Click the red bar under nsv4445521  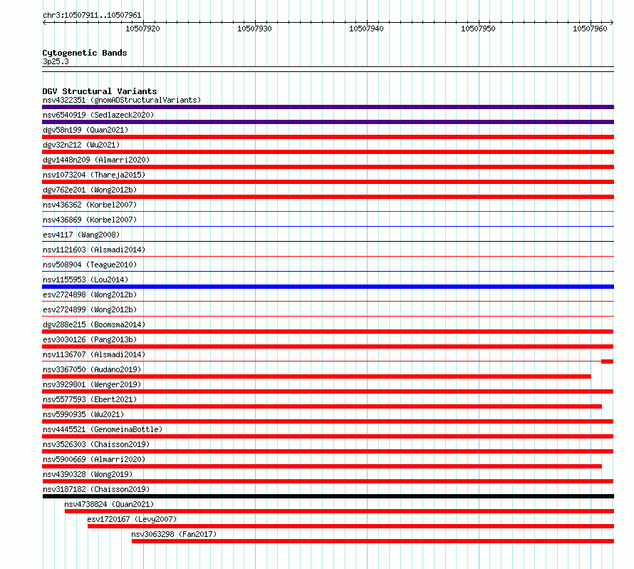click(328, 436)
